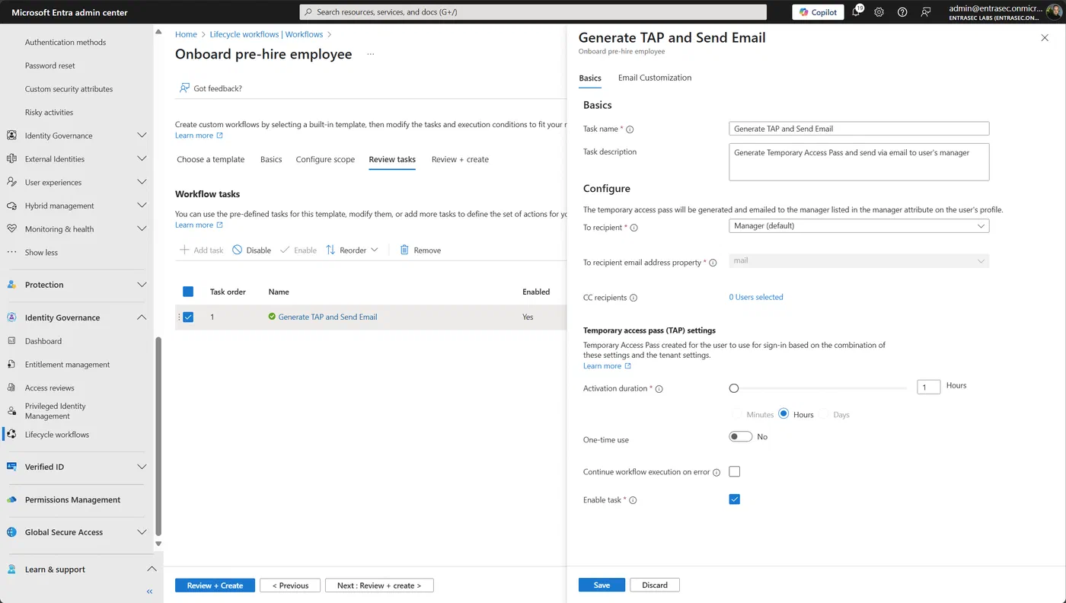1066x603 pixels.
Task: Open the 0 Users selected link
Action: [x=756, y=298]
